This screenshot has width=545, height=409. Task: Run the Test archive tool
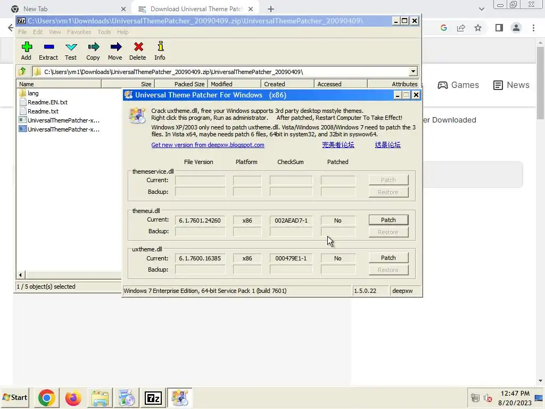71,51
